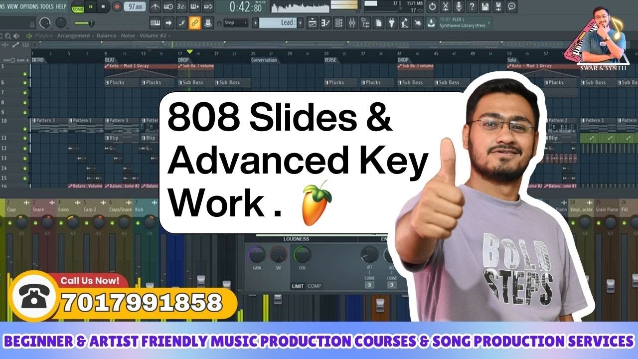
Task: Select the LIMIT mode tab
Action: 298,286
